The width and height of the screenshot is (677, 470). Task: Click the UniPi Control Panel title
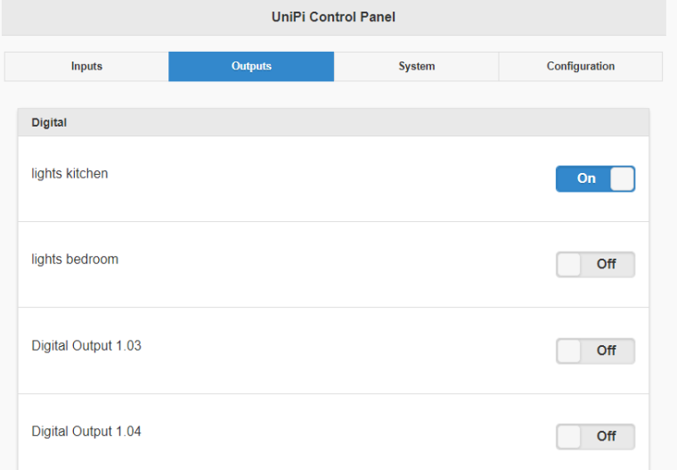[333, 17]
